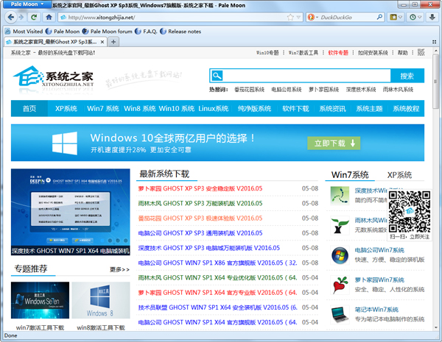Open the red 软件专题 top link
Image resolution: width=442 pixels, height=342 pixels.
pos(338,53)
